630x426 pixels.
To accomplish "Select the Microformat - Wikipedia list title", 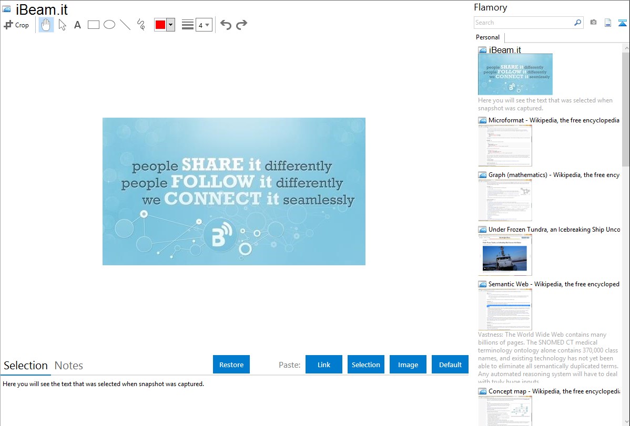I will [x=554, y=120].
